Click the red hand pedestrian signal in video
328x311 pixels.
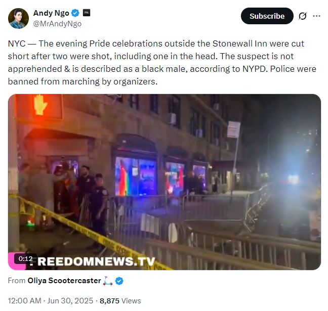[40, 105]
